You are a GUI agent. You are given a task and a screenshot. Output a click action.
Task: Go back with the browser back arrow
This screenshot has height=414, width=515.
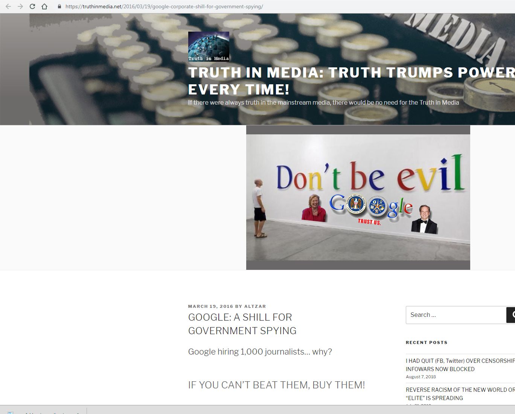coord(8,6)
